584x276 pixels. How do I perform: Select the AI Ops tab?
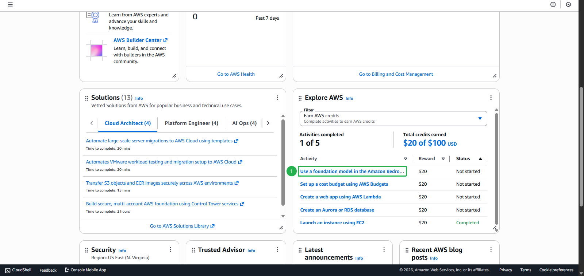click(x=244, y=123)
